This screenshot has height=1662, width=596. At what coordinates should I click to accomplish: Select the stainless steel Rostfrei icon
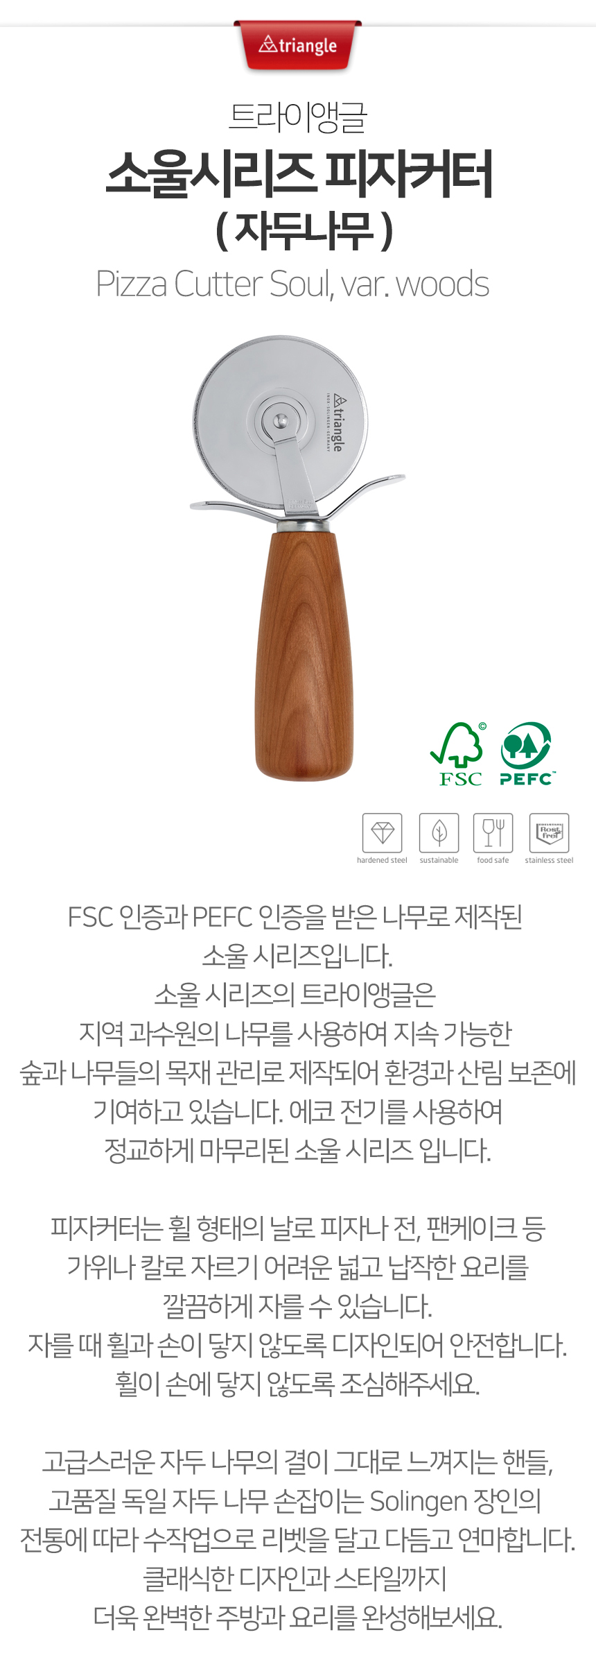point(549,832)
